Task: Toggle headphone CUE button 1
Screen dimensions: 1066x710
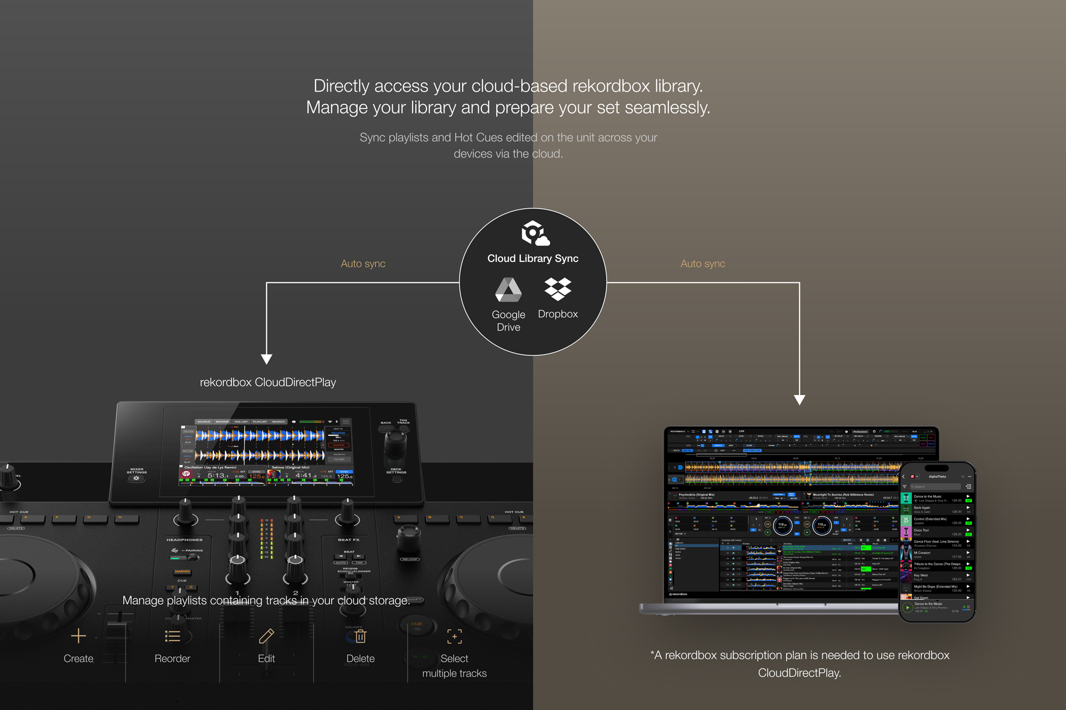Action: [x=173, y=587]
